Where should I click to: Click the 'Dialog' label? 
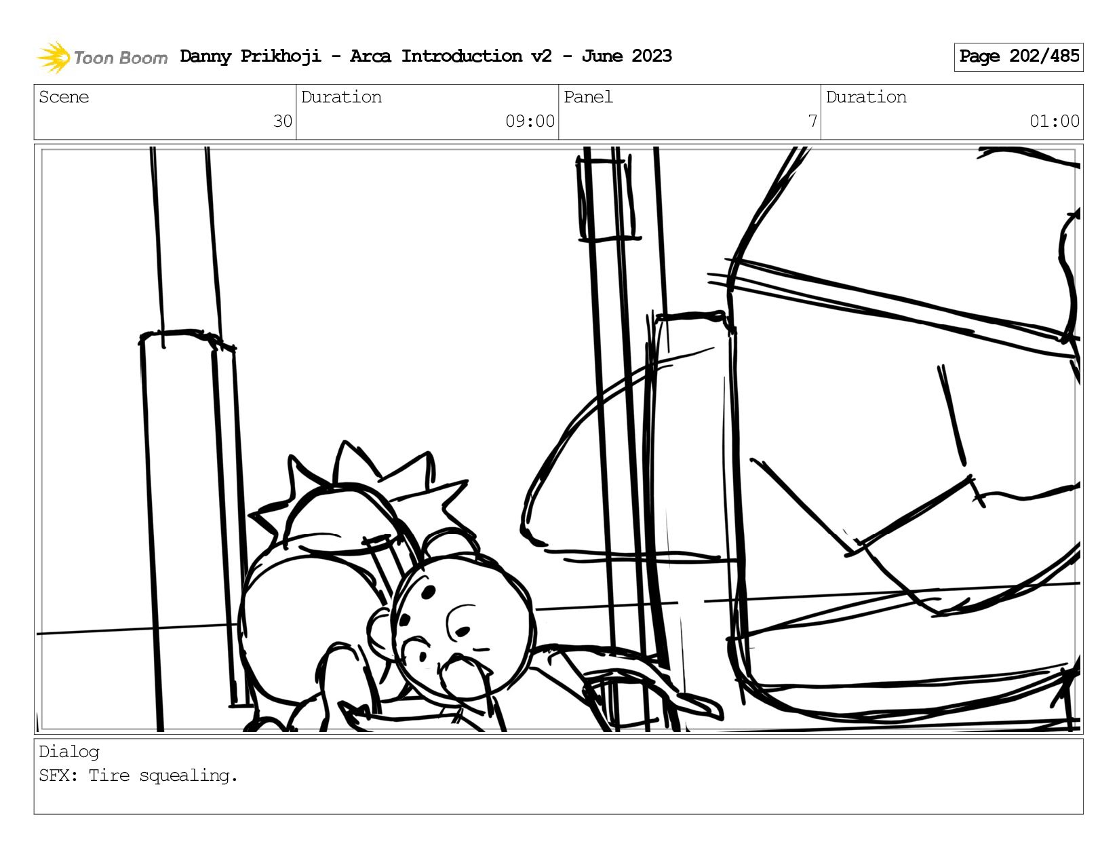click(x=69, y=752)
